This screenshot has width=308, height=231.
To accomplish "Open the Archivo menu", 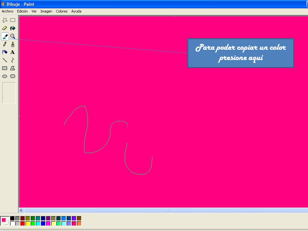I will pyautogui.click(x=7, y=11).
